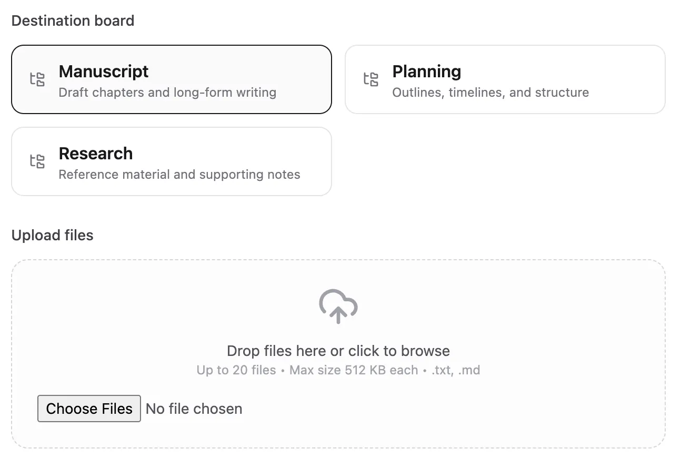
Task: Click "Draft chapters and long-form writing" description
Action: click(167, 92)
